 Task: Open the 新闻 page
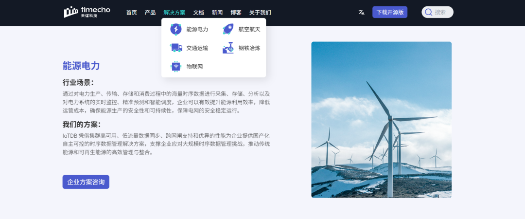[217, 12]
